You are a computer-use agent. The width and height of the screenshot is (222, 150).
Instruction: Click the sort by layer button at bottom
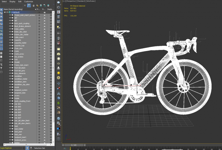(27, 148)
